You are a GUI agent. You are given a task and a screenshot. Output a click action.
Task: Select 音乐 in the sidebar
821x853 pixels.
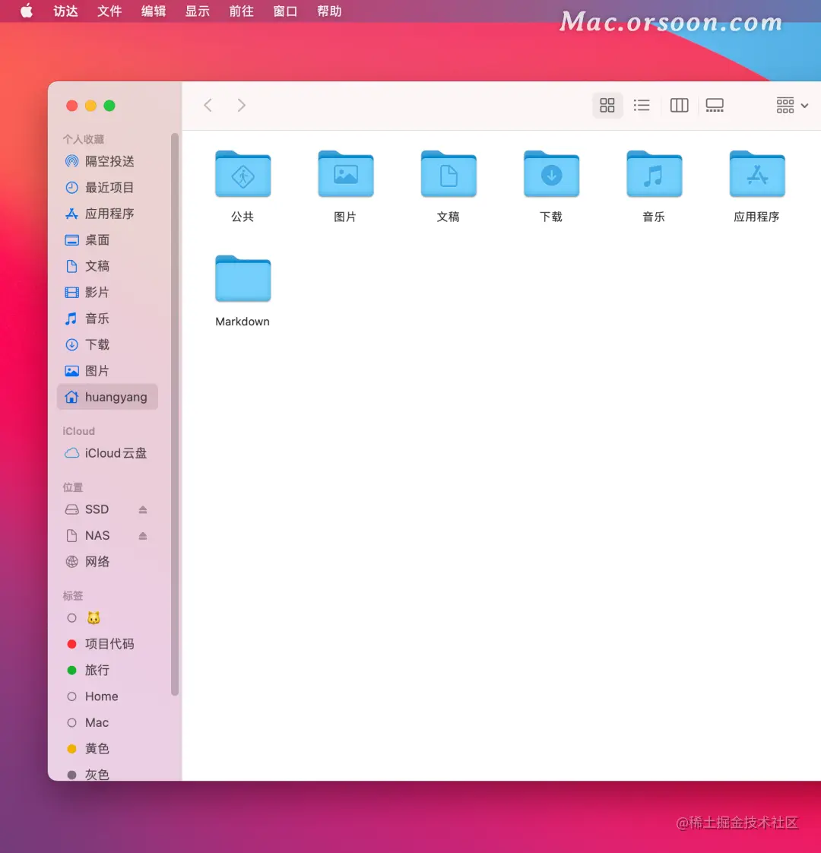coord(108,319)
